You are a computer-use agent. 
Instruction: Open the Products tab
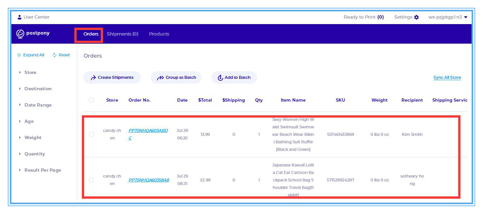(159, 34)
